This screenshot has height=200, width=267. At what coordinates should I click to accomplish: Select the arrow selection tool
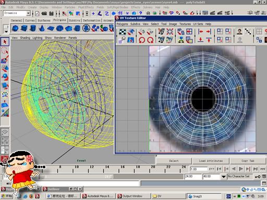tap(5, 42)
